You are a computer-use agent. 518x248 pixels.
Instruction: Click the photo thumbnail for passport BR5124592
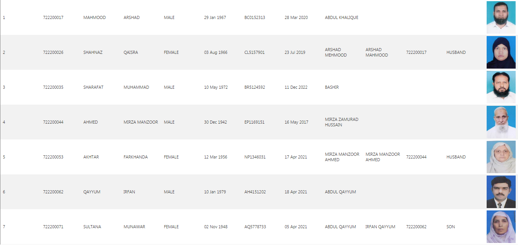click(x=501, y=87)
